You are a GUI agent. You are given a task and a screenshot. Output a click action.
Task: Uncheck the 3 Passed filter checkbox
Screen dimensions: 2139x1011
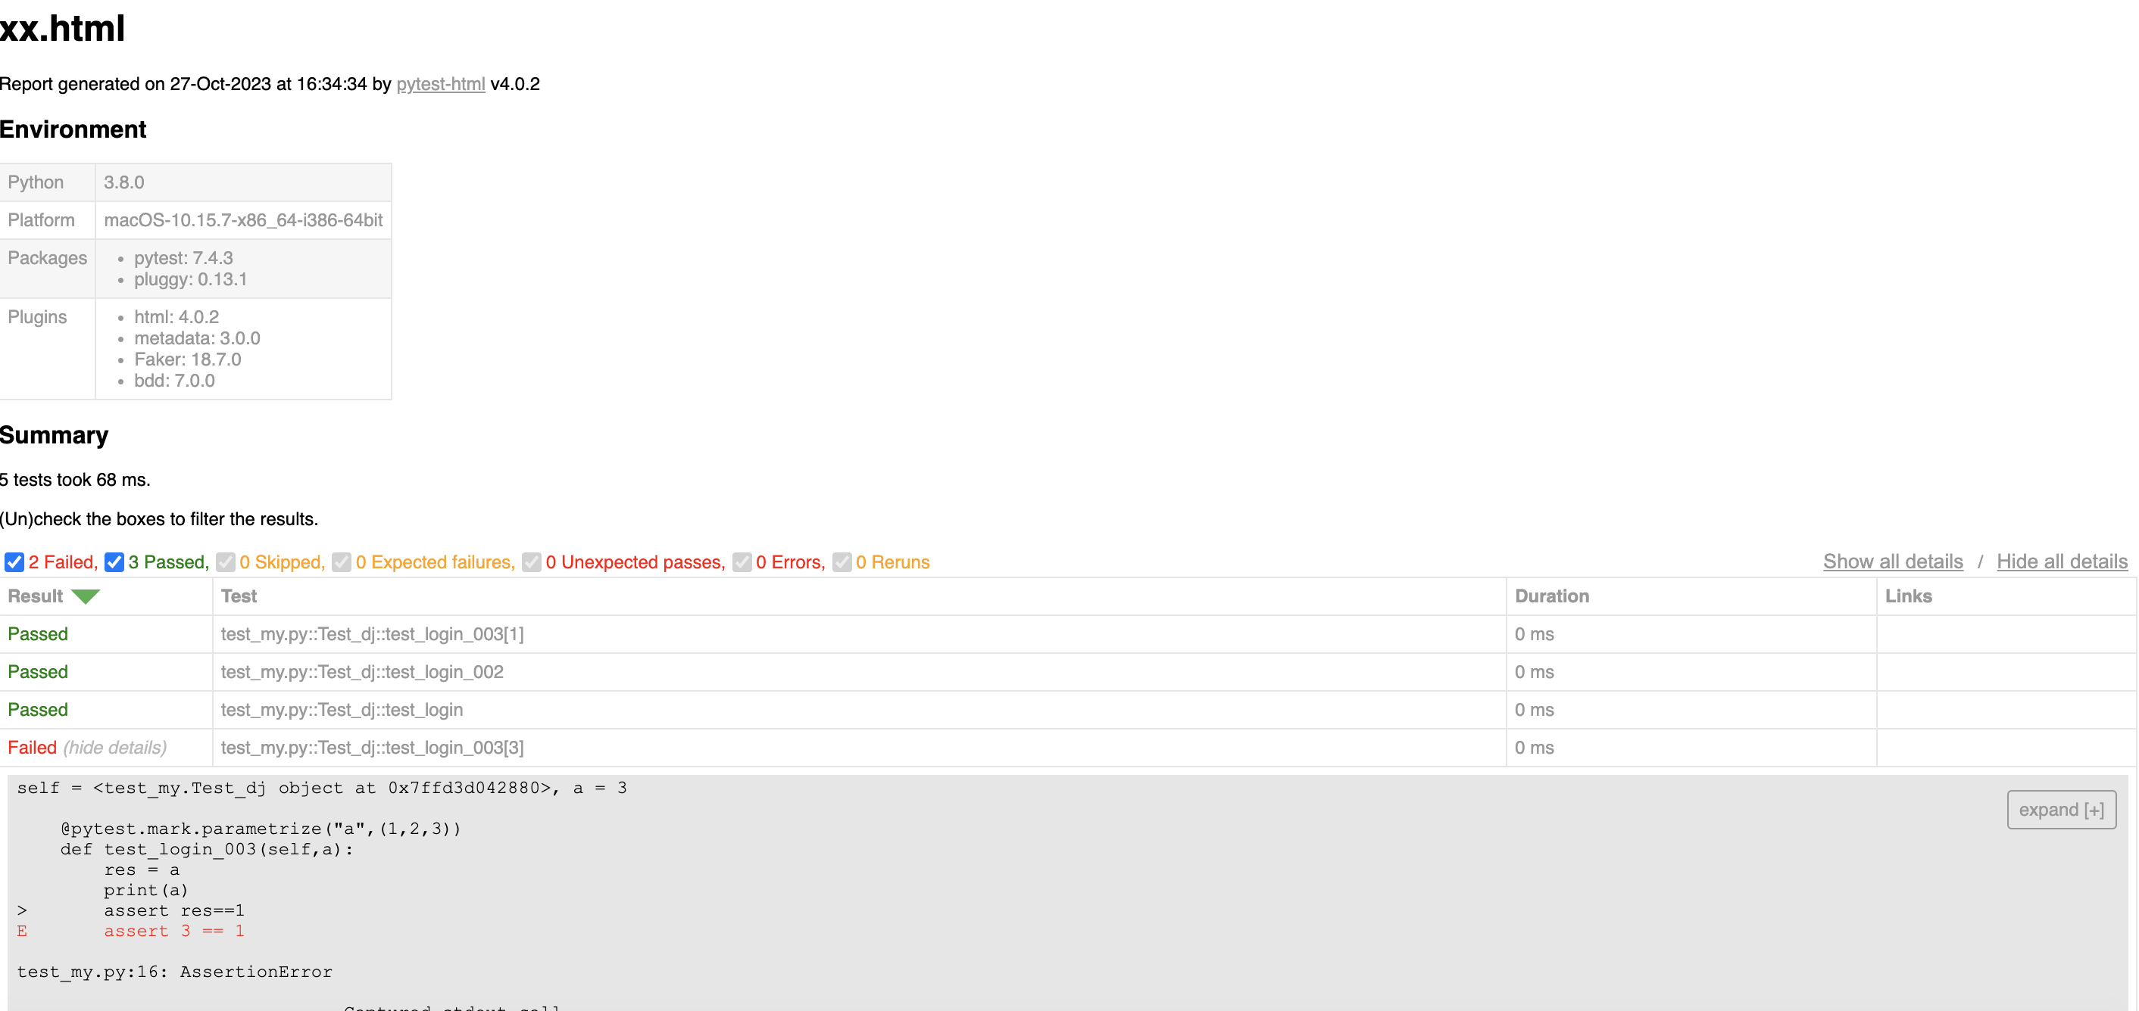click(114, 562)
